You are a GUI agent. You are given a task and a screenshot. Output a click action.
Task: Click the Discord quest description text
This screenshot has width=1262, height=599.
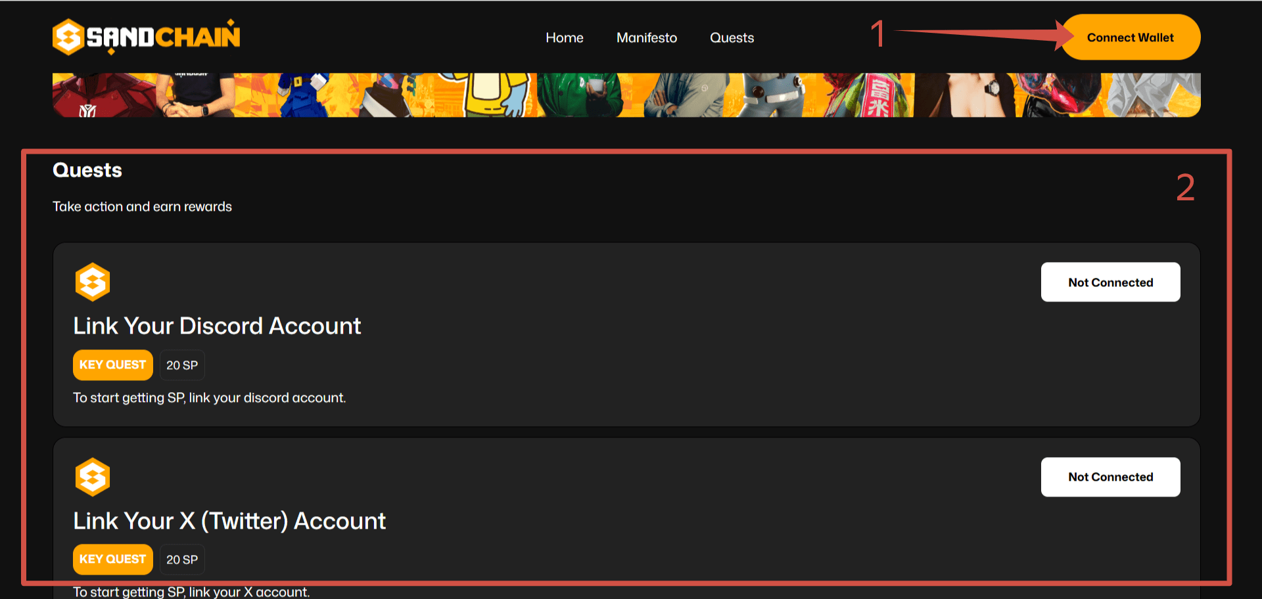pyautogui.click(x=209, y=398)
